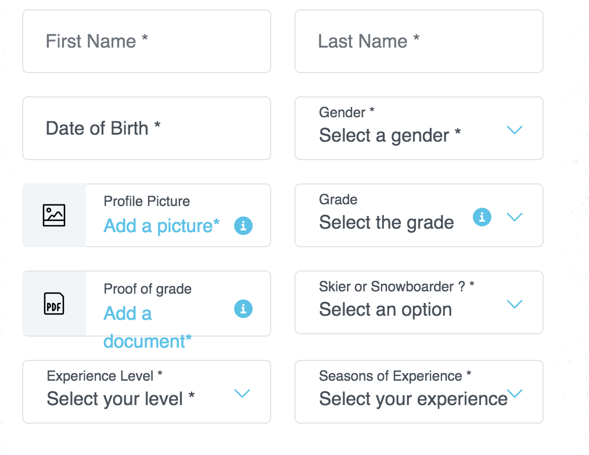Expand Gender dropdown chevron

tap(515, 130)
